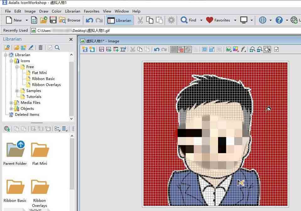Collapse the Free folder node
Screen dimensions: 301x211
click(17, 67)
